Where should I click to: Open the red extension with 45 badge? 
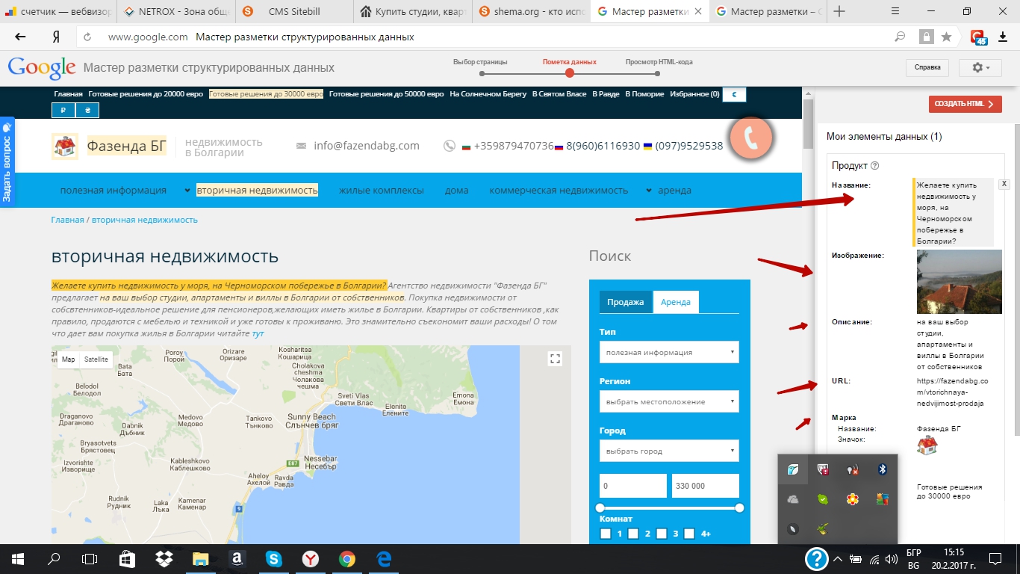click(x=978, y=37)
